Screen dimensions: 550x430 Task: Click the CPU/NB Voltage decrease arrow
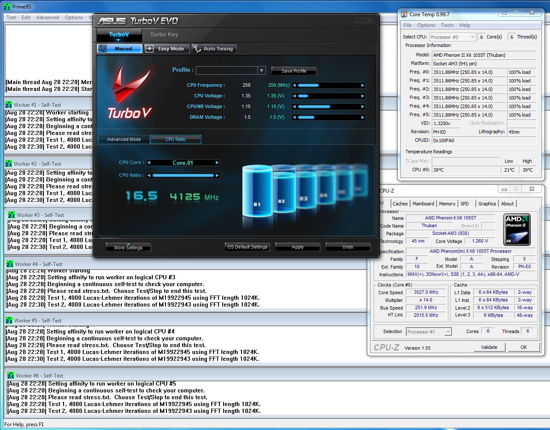coord(294,107)
